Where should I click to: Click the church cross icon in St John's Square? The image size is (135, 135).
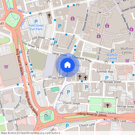click(x=108, y=106)
